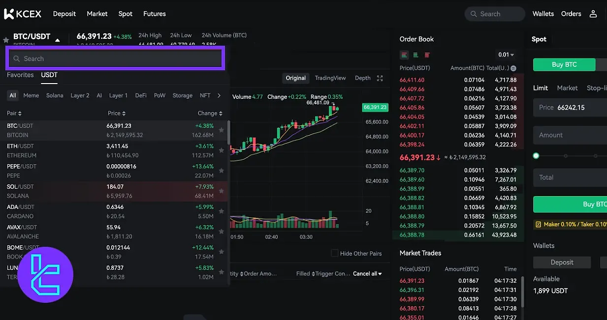Click the user account profile icon
The width and height of the screenshot is (607, 320).
pyautogui.click(x=593, y=14)
